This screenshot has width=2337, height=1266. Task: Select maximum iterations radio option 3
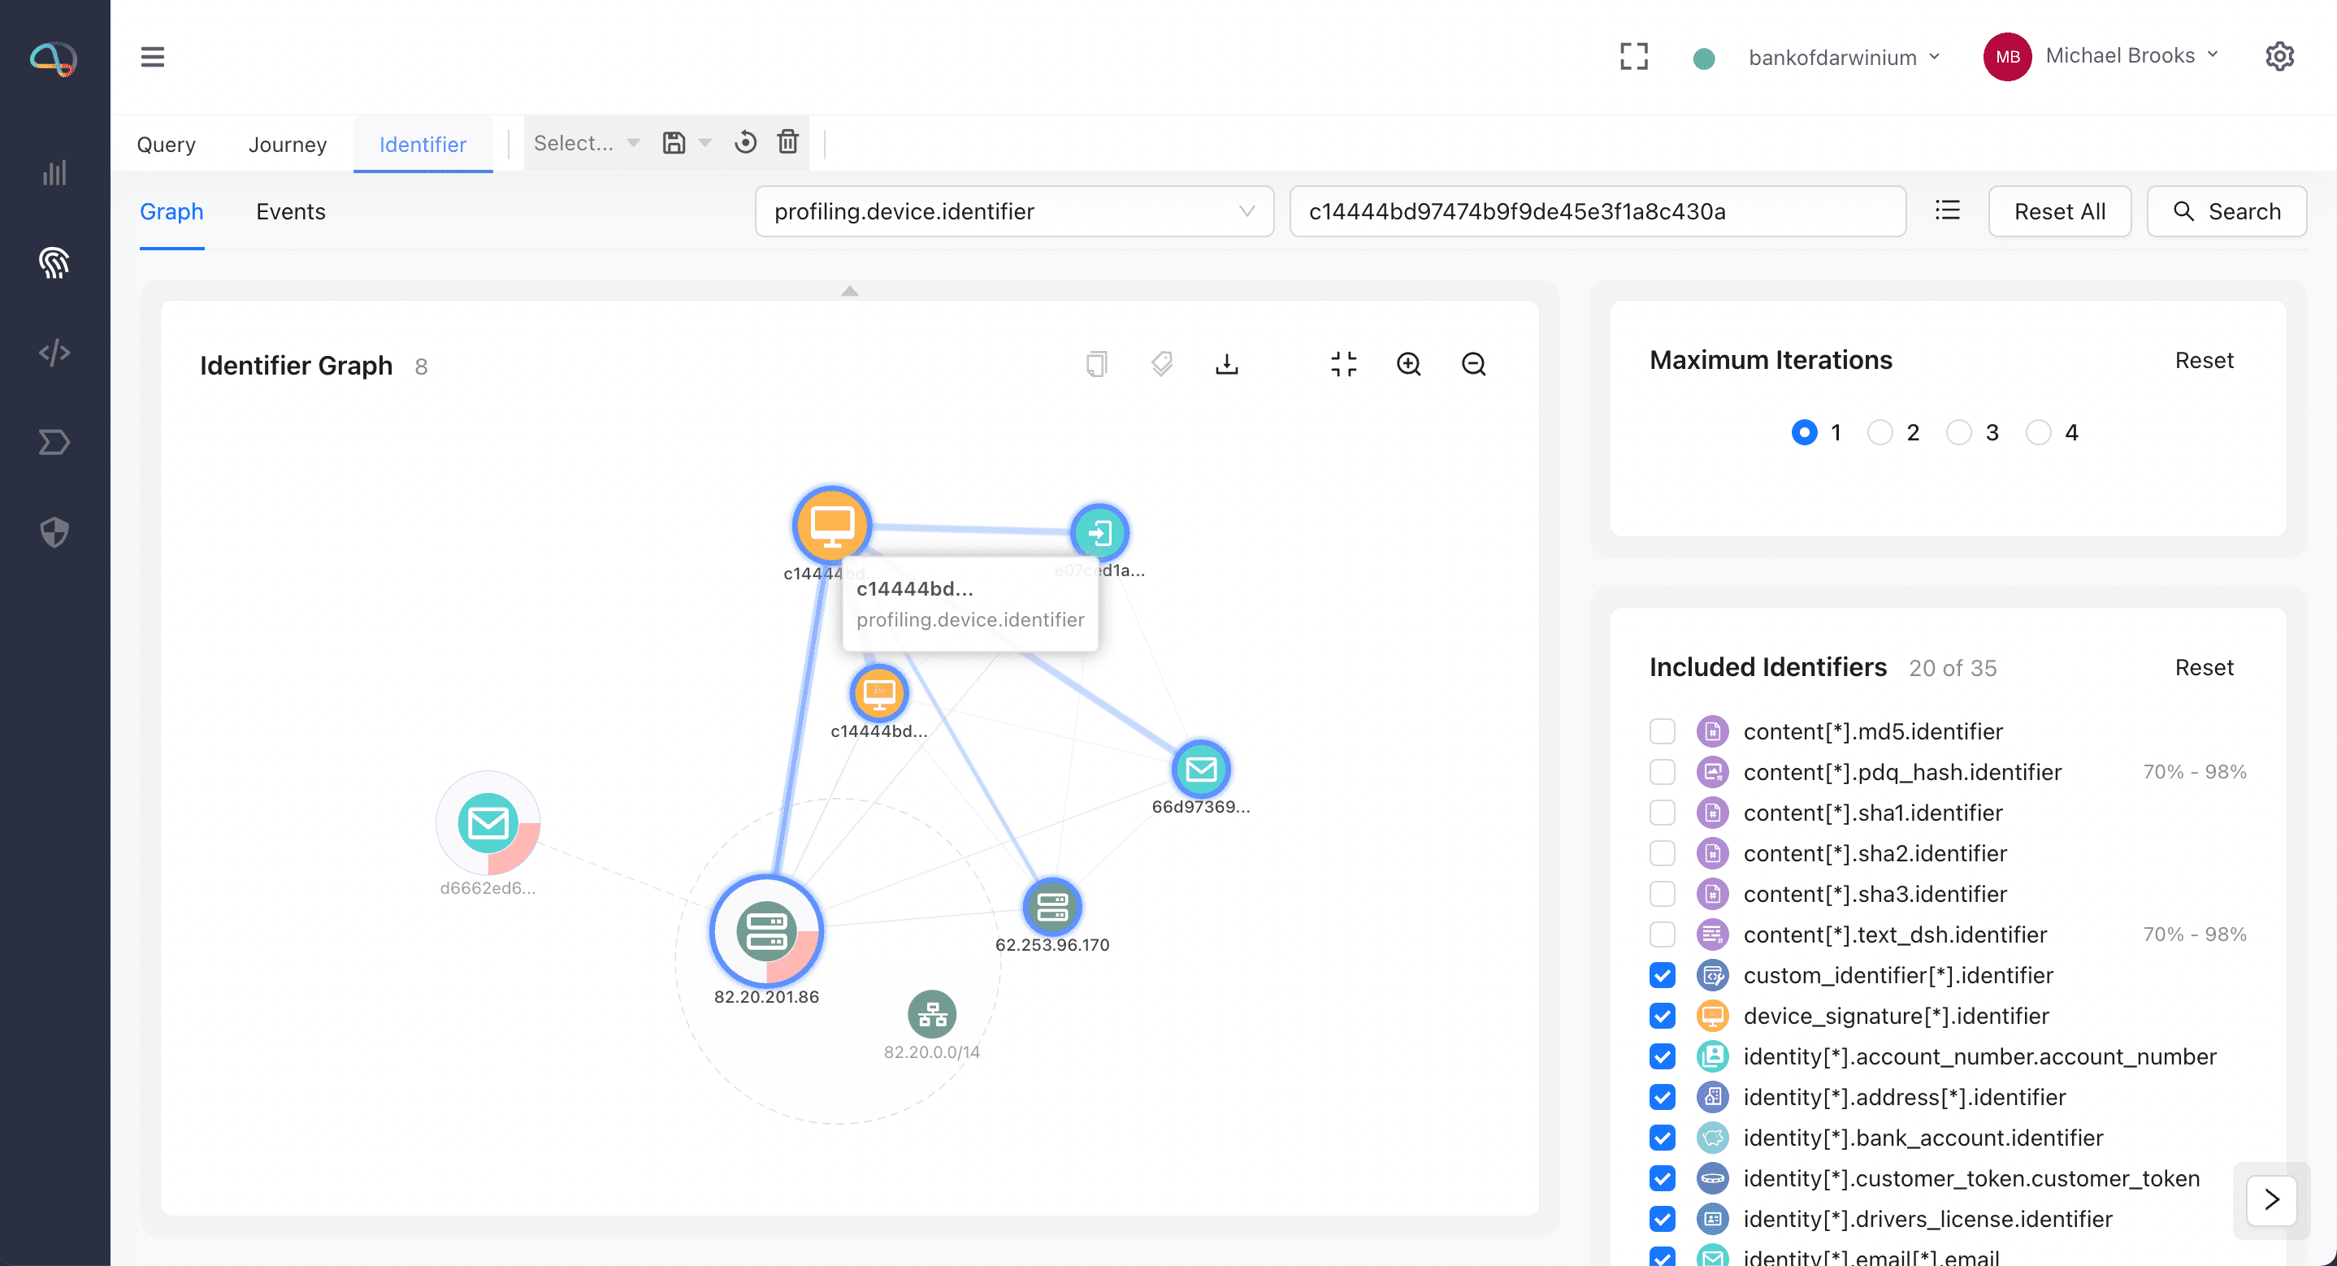1958,432
